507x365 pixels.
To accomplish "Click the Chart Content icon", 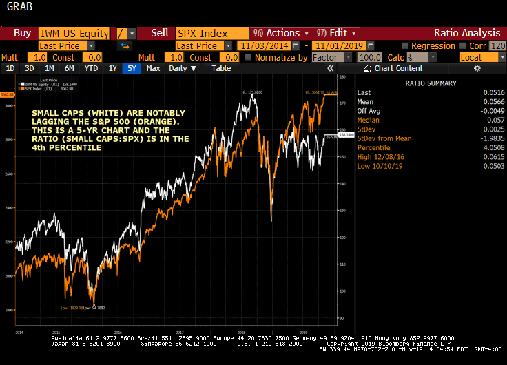I will 368,68.
